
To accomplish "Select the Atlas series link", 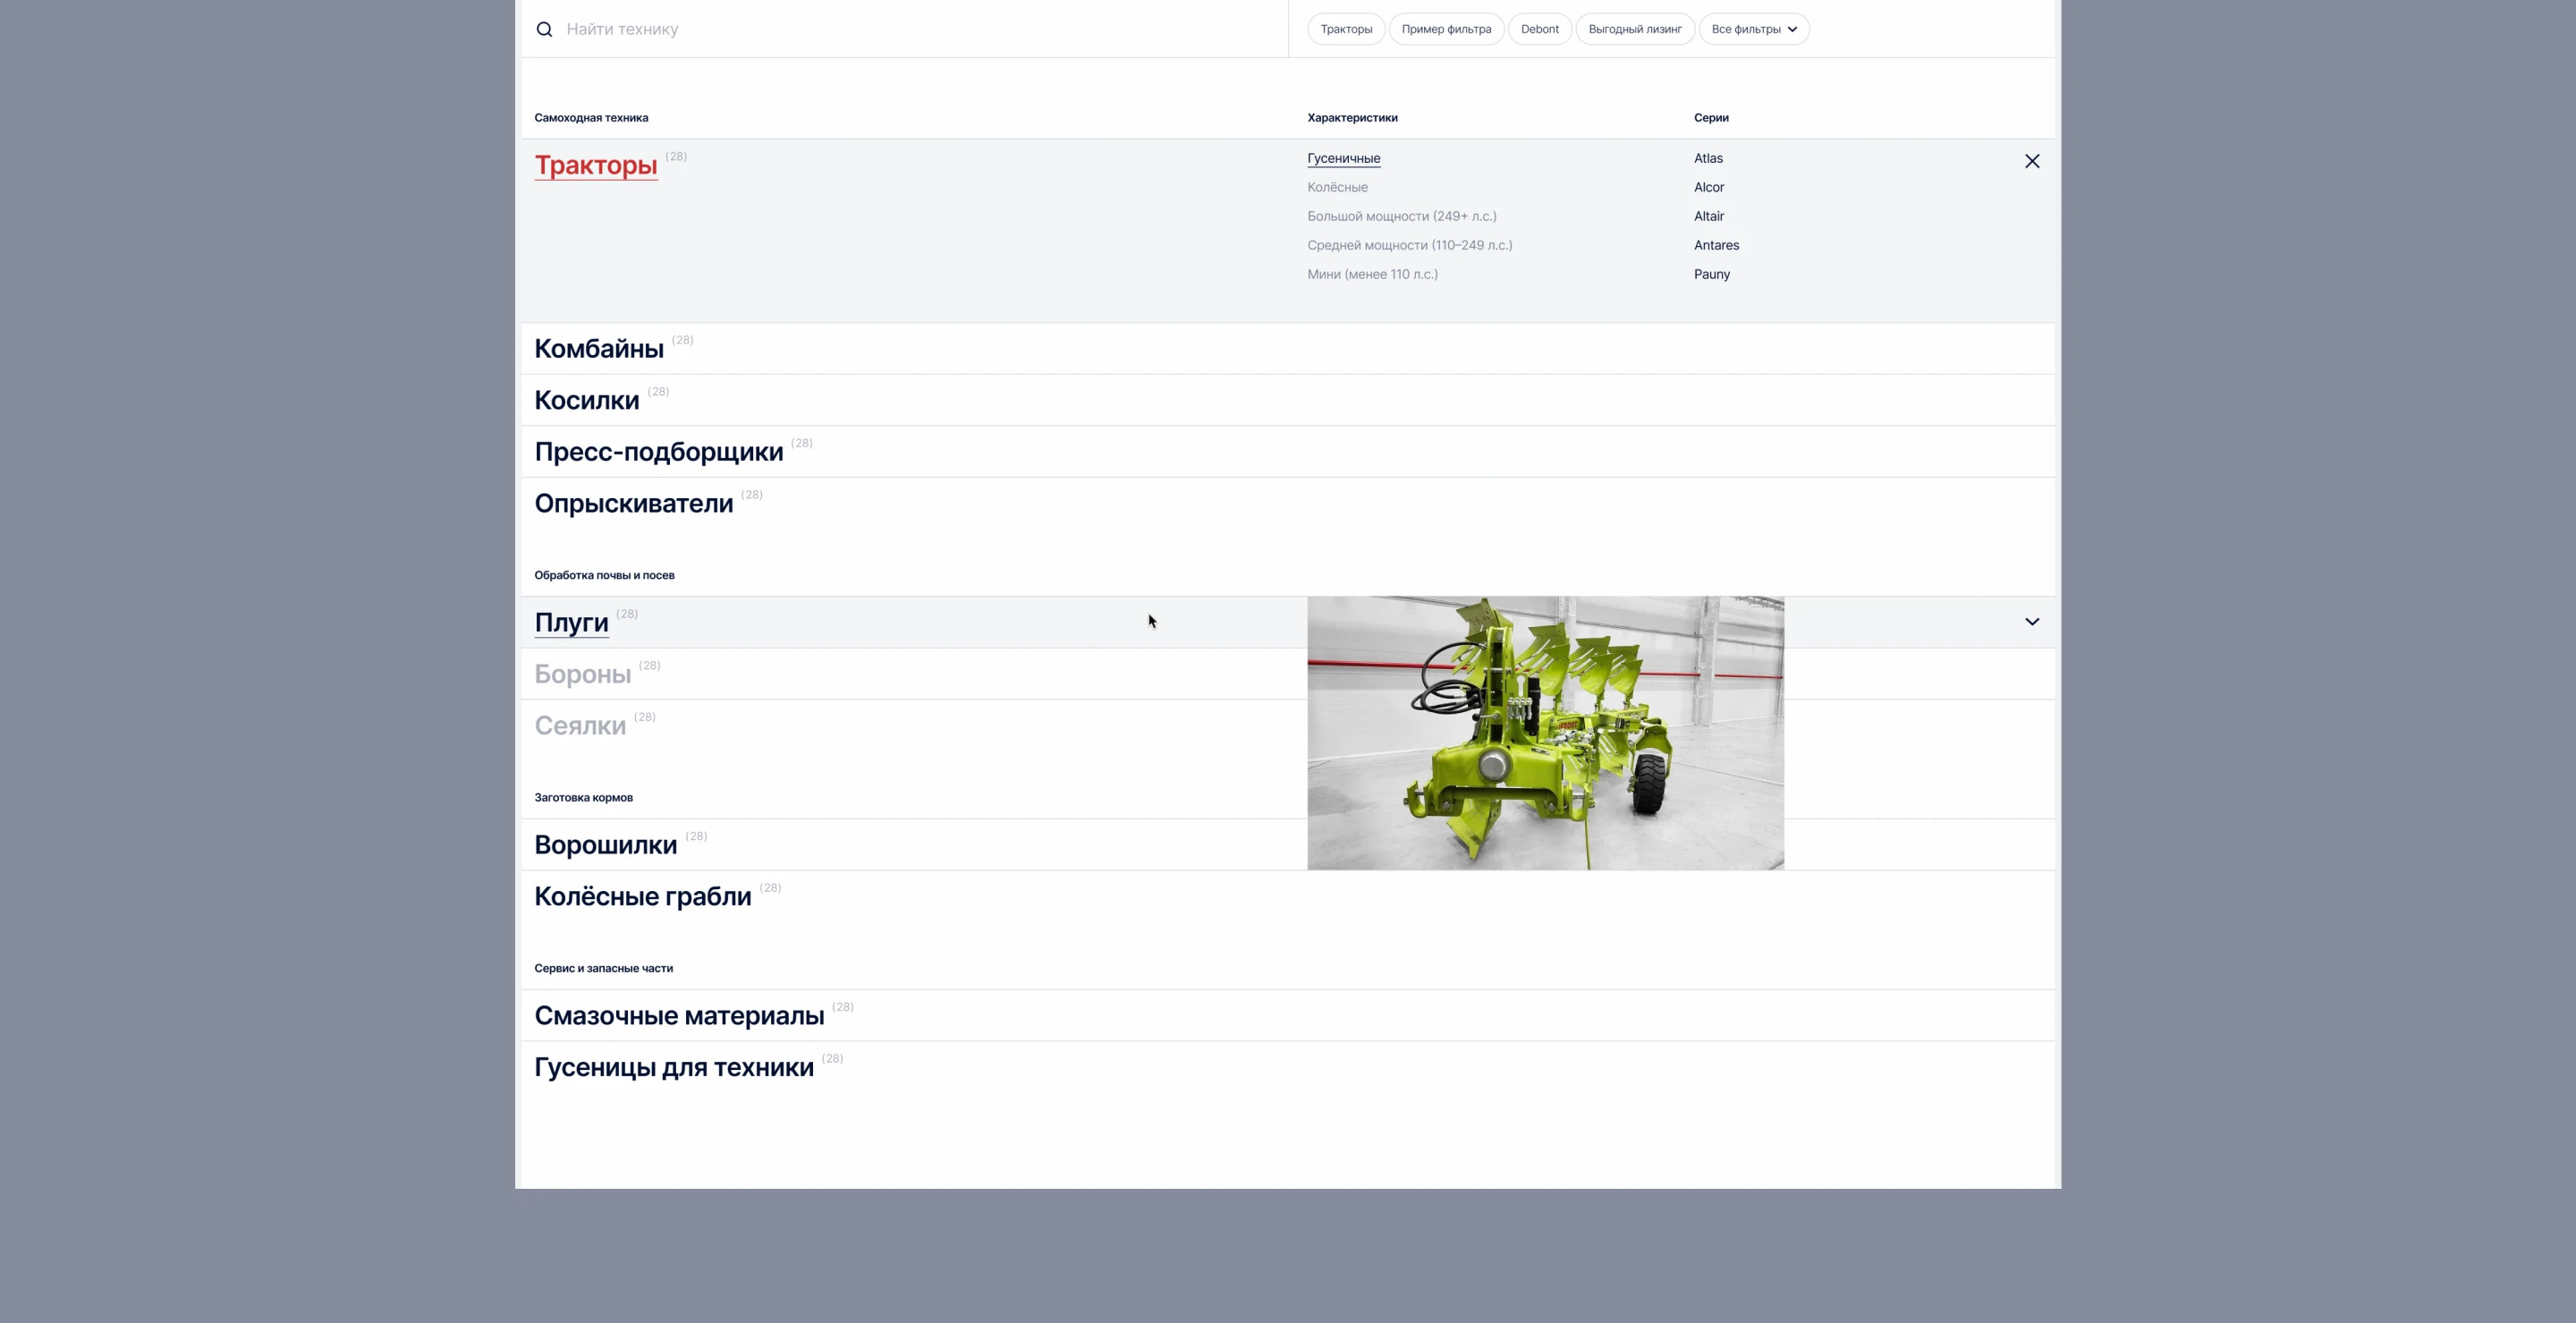I will tap(1708, 158).
